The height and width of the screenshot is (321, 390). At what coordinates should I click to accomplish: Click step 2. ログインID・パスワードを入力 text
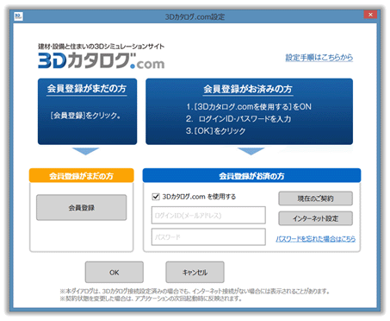(x=238, y=119)
